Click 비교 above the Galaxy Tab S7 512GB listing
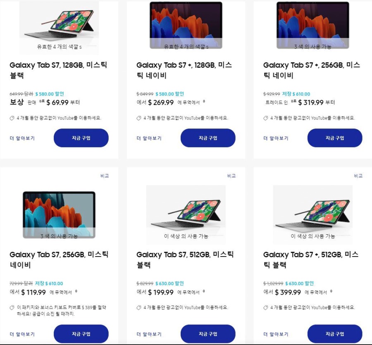The image size is (372, 345). [232, 176]
